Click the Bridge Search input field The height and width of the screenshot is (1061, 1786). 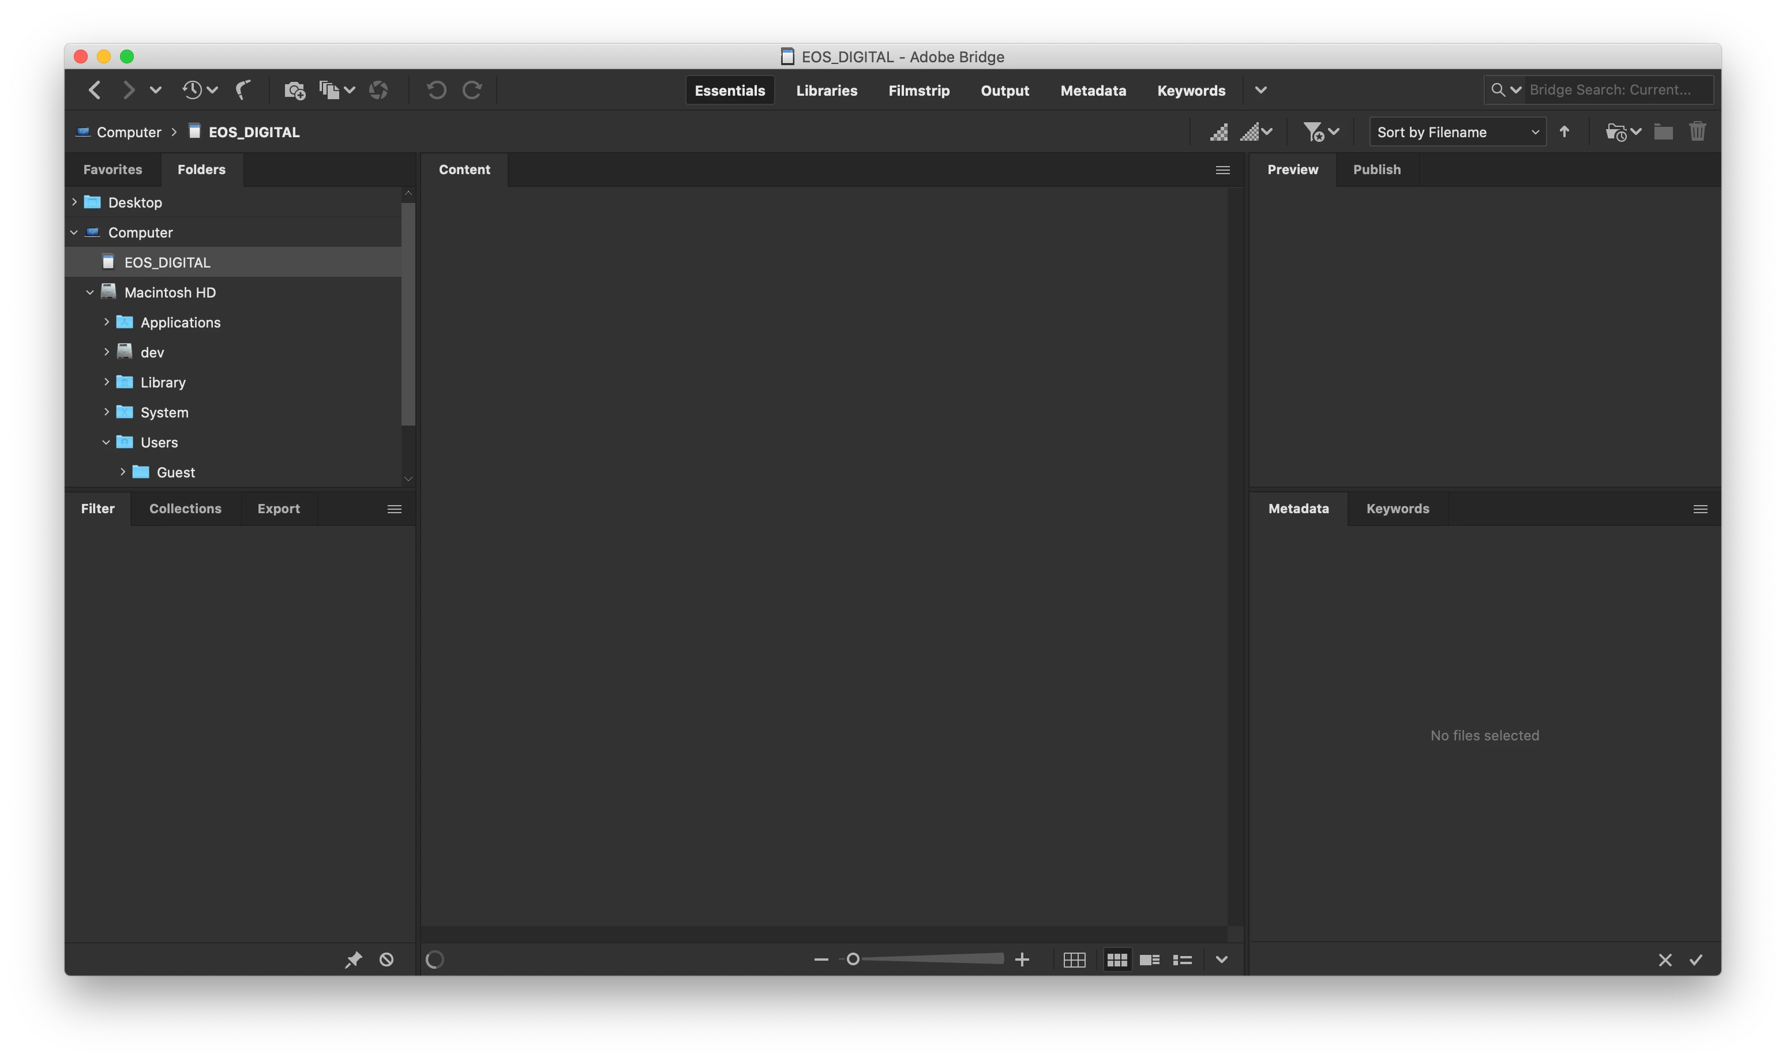click(1616, 90)
